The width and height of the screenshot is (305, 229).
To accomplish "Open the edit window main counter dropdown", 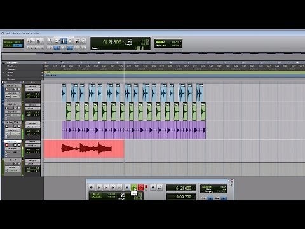I will point(123,42).
